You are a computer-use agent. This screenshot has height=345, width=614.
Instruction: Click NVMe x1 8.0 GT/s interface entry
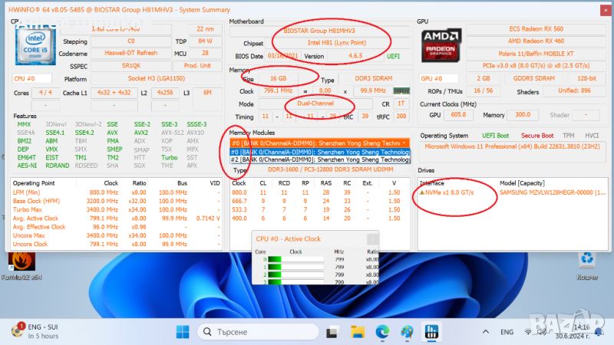(x=450, y=192)
